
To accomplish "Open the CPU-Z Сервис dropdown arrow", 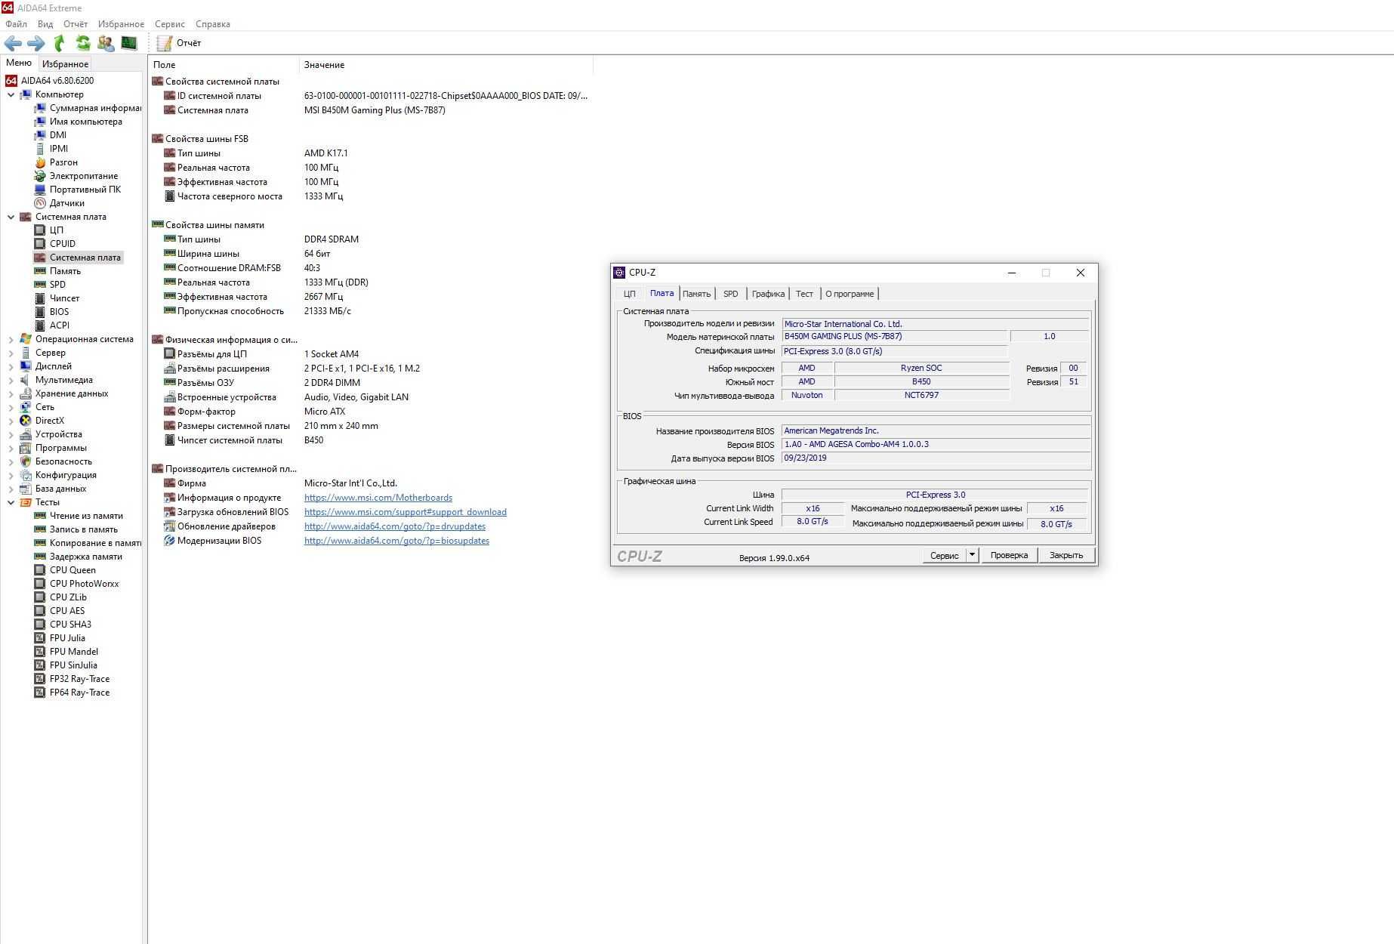I will (972, 555).
